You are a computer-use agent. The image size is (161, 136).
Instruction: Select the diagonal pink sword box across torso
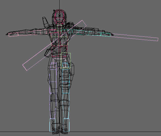(54, 45)
